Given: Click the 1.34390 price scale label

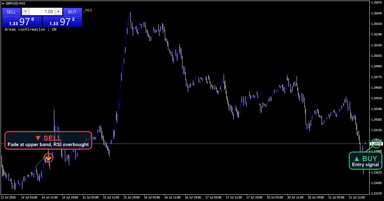Looking at the screenshot, I should 377,109.
